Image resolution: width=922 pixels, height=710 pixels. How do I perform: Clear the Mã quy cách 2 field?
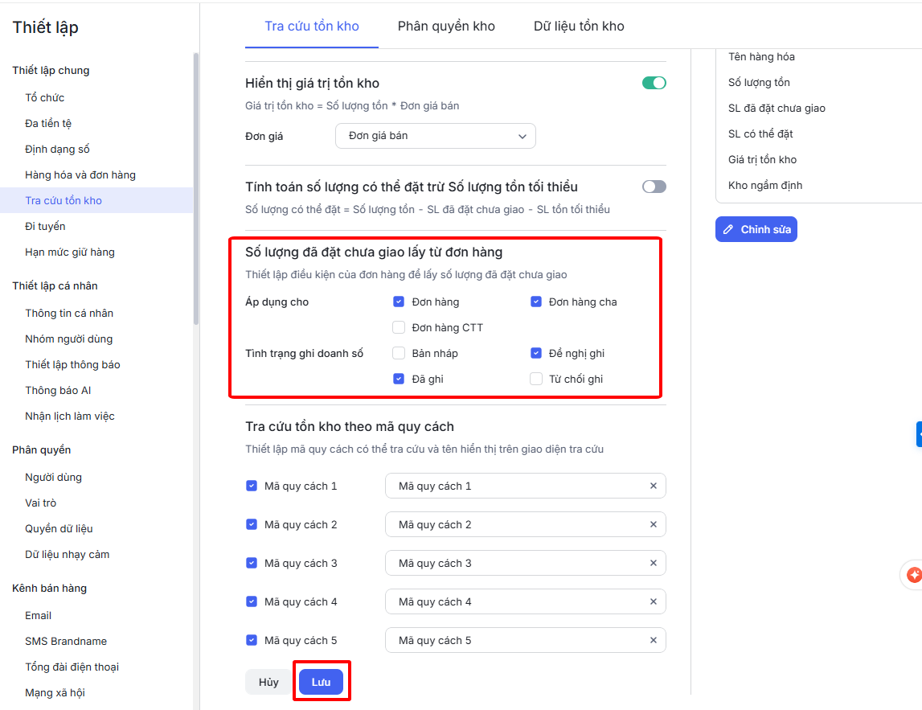(653, 525)
